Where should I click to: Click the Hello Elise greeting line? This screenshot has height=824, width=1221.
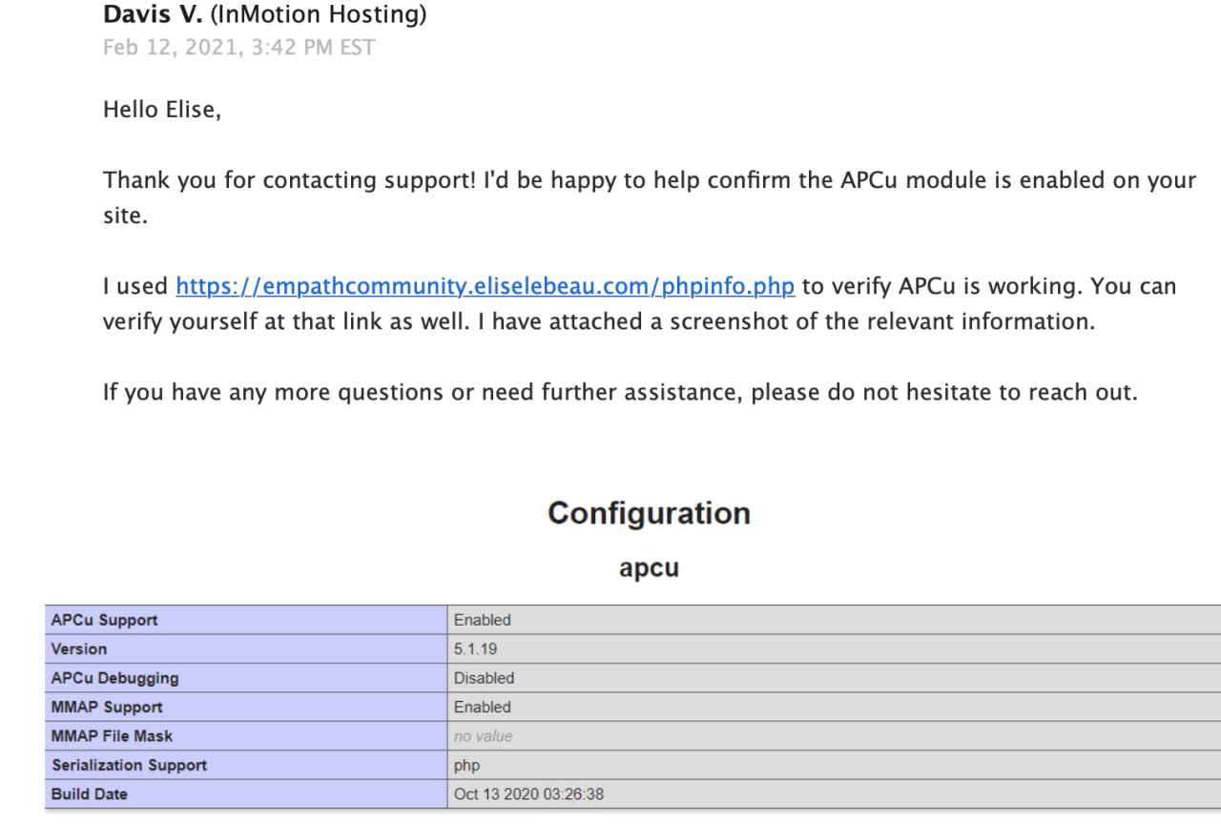[x=161, y=110]
